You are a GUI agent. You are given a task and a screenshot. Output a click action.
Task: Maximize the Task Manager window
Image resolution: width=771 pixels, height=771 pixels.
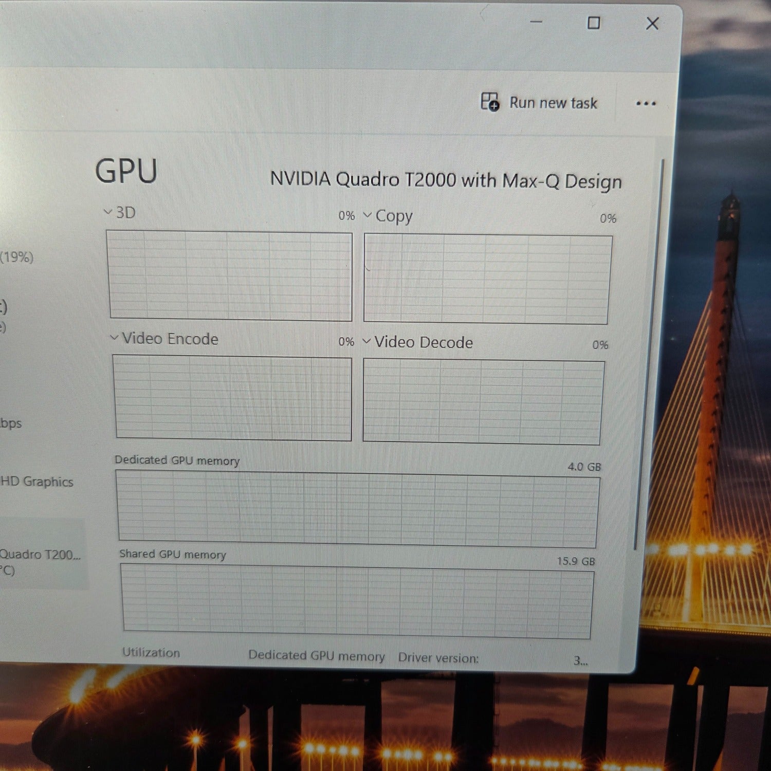594,23
